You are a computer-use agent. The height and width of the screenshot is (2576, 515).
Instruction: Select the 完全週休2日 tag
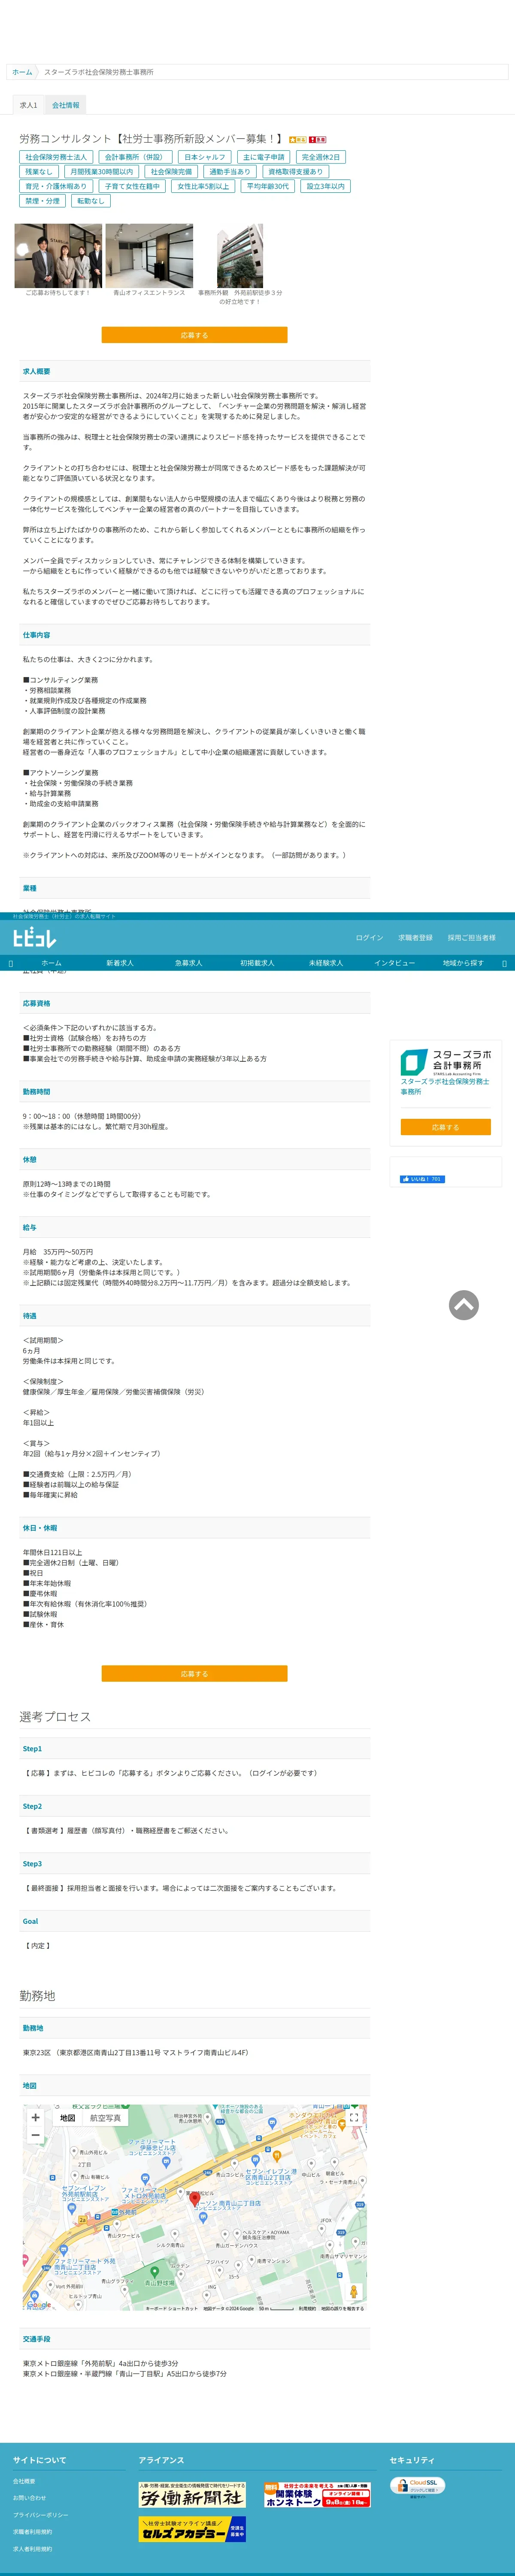point(321,157)
